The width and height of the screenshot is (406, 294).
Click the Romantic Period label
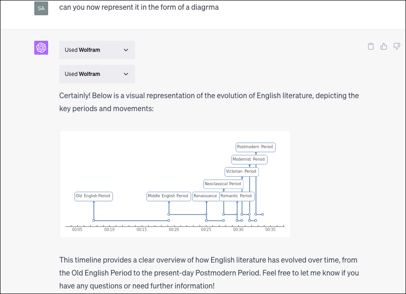[x=237, y=196]
